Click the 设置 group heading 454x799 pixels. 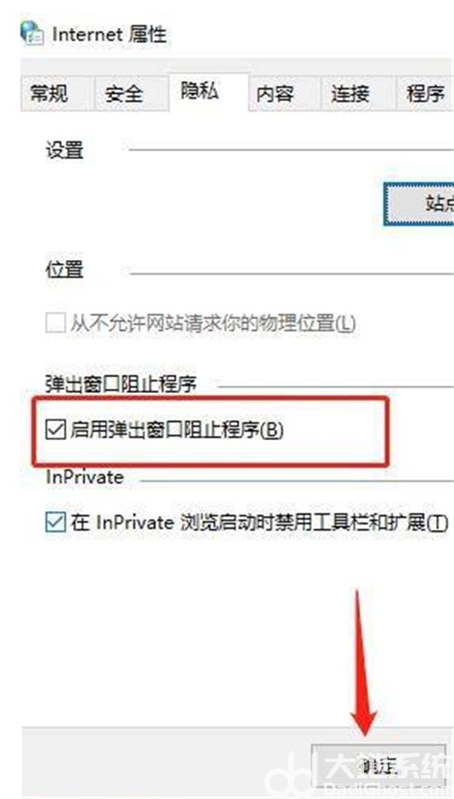64,150
